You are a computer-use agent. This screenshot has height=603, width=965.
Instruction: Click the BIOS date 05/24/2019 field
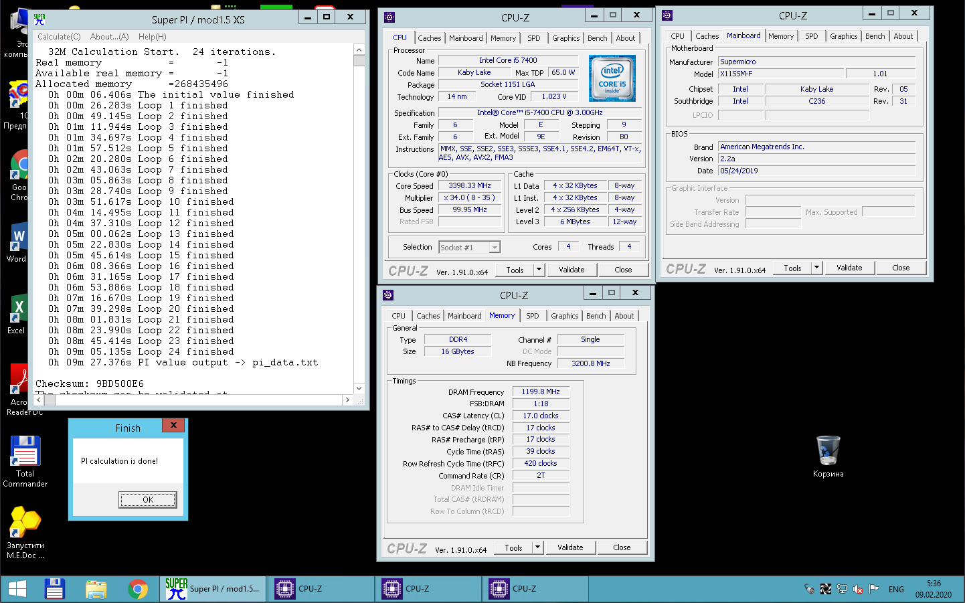pyautogui.click(x=817, y=171)
